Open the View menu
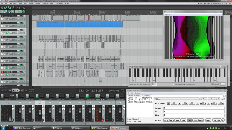232x130 pixels. tap(10, 3)
